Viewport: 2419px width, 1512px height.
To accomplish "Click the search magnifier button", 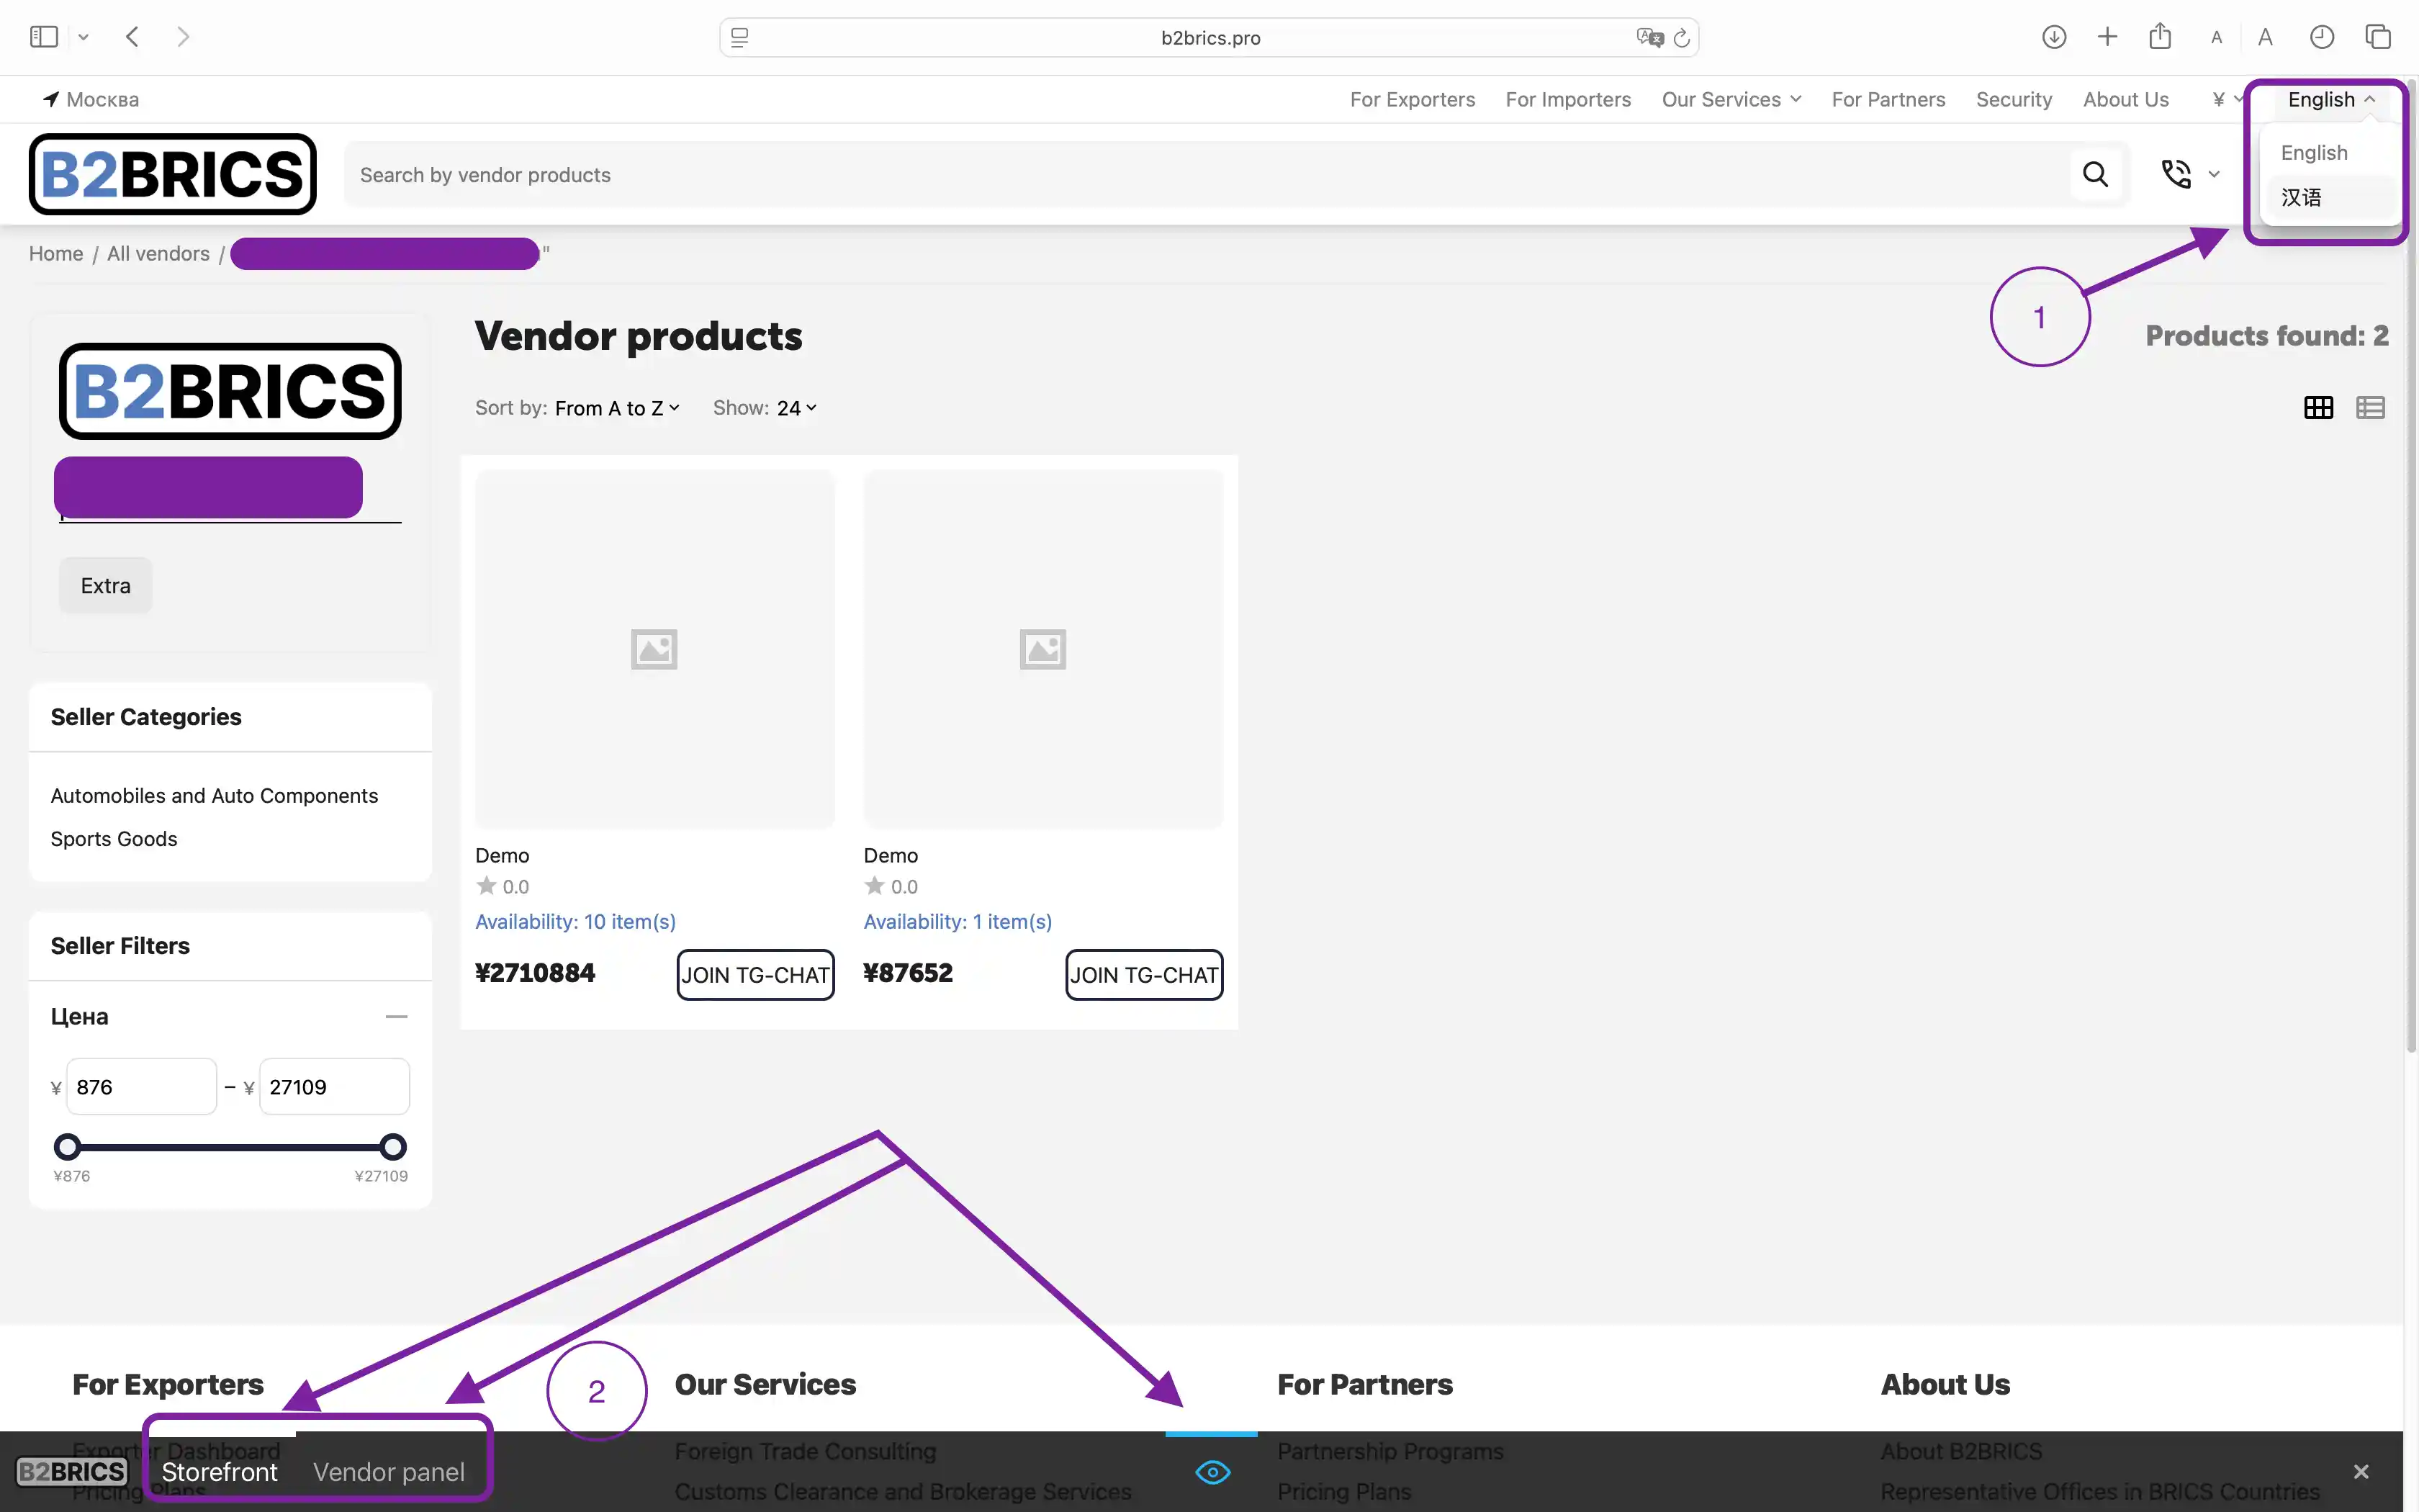I will pos(2095,174).
